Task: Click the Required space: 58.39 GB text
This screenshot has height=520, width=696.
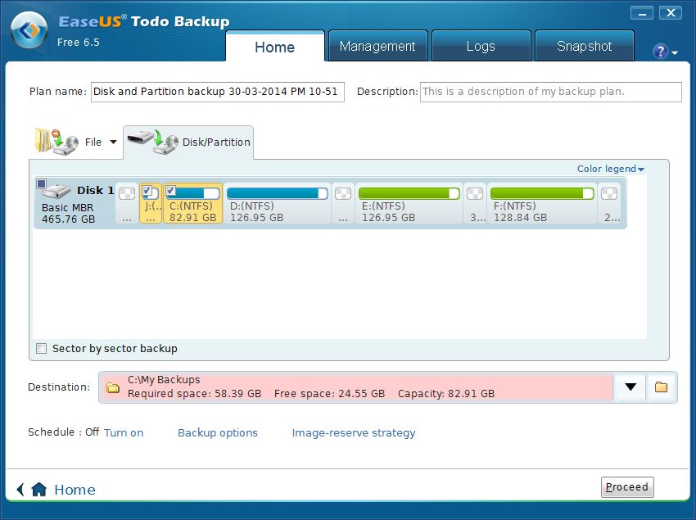Action: pyautogui.click(x=194, y=393)
